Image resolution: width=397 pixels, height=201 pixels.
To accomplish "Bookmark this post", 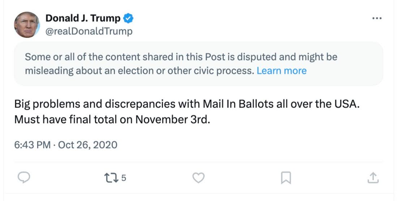I will tap(286, 177).
